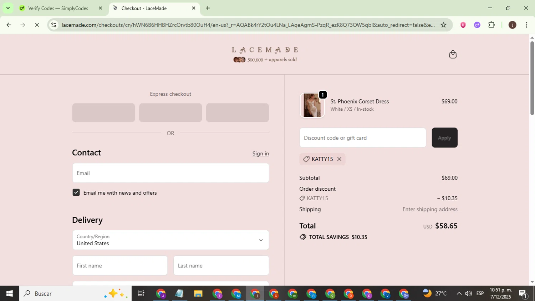Screen dimensions: 535x301
Task: Stop loading the page
Action: (37, 25)
